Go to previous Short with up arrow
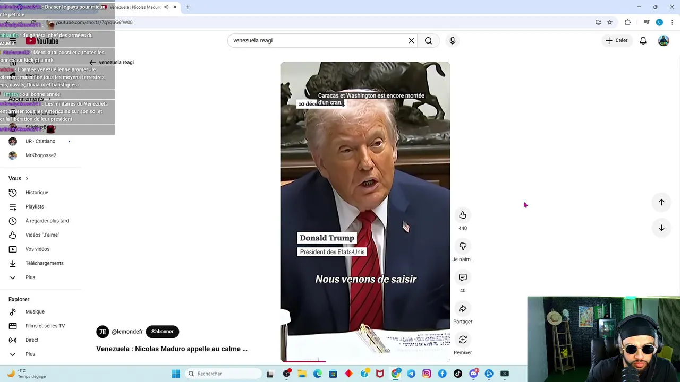Viewport: 680px width, 382px height. pyautogui.click(x=661, y=202)
